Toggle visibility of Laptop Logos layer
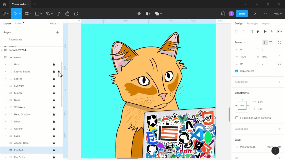Image resolution: width=285 pixels, height=160 pixels. pyautogui.click(x=58, y=71)
